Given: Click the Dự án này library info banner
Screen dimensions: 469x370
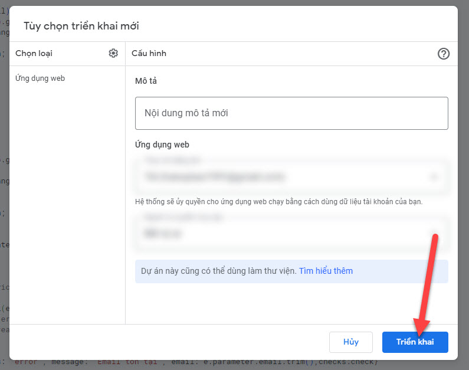Looking at the screenshot, I should [x=218, y=271].
